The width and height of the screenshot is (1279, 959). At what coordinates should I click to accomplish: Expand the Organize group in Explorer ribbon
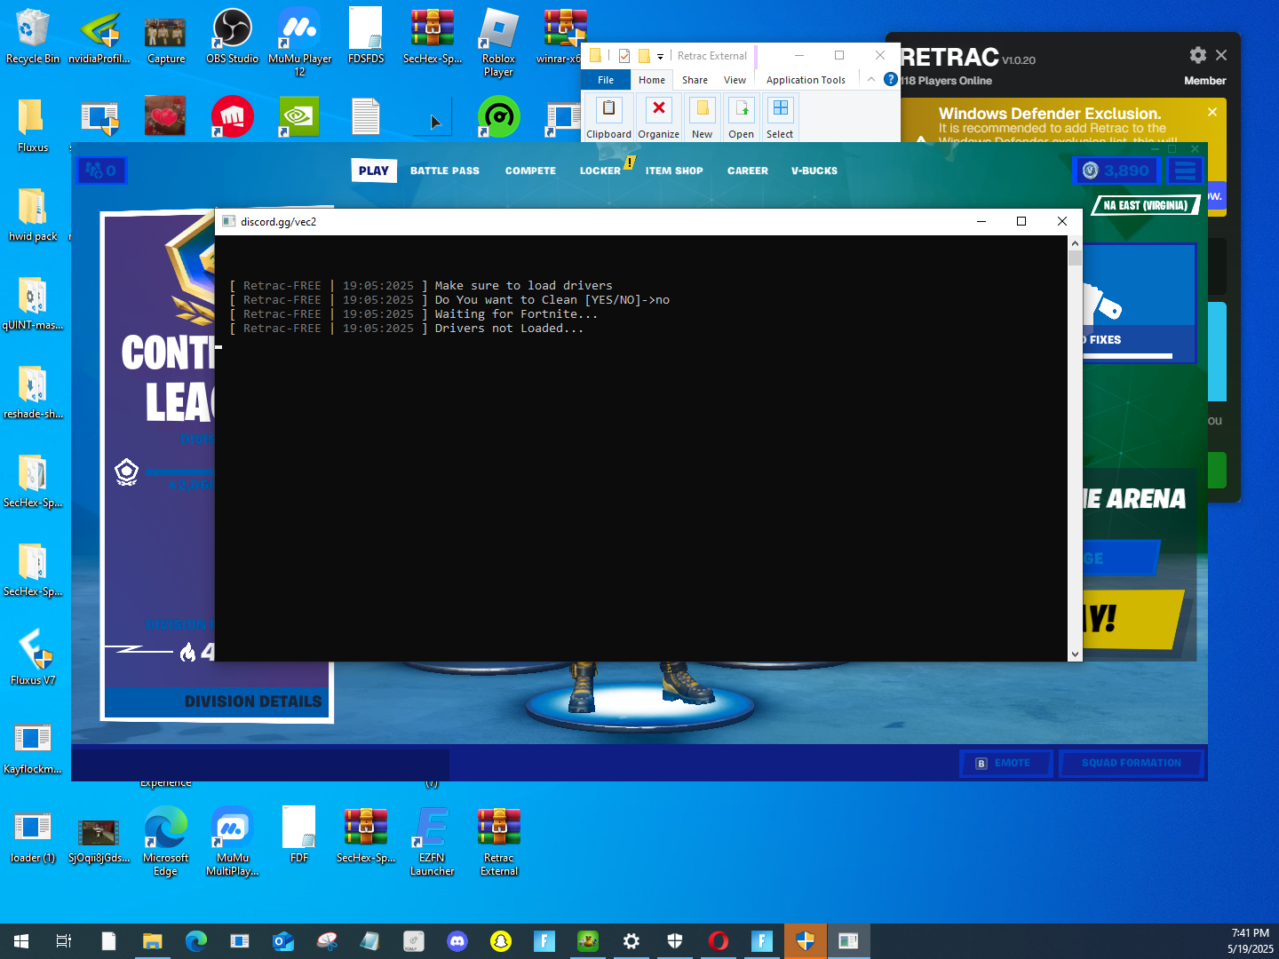[658, 118]
